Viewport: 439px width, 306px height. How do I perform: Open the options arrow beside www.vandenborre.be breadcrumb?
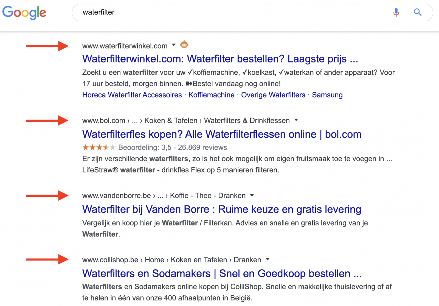[x=252, y=195]
